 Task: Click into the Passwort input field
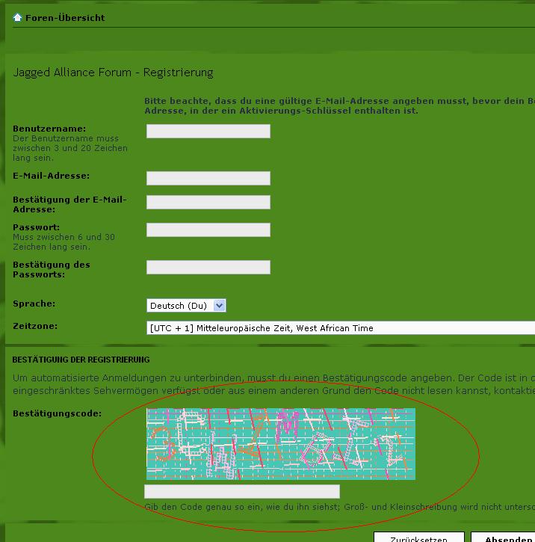[x=208, y=230]
